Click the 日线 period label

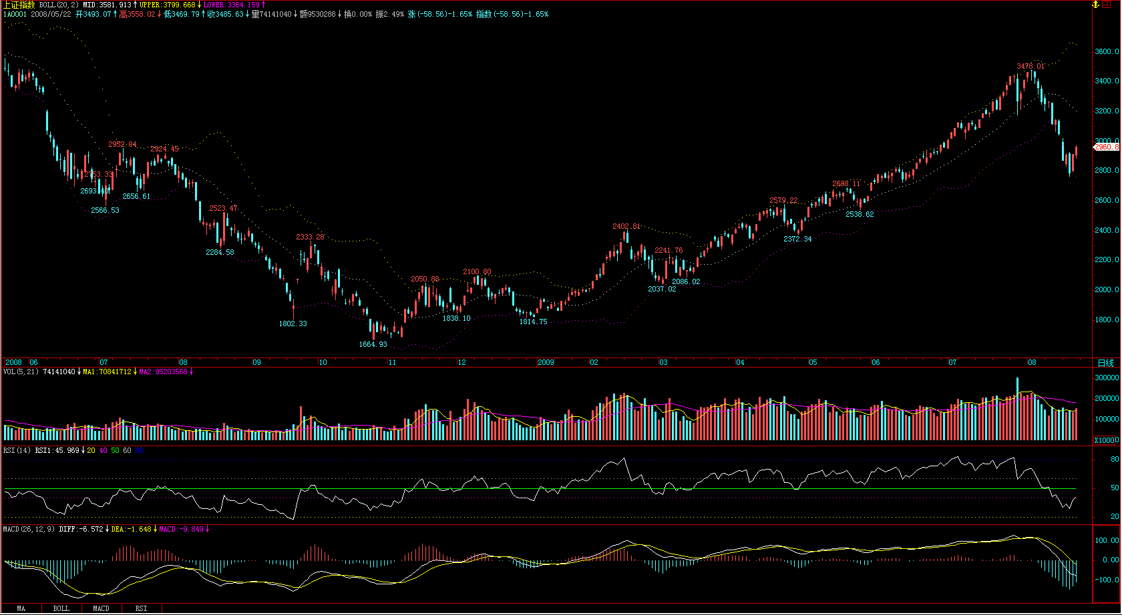[x=1106, y=363]
